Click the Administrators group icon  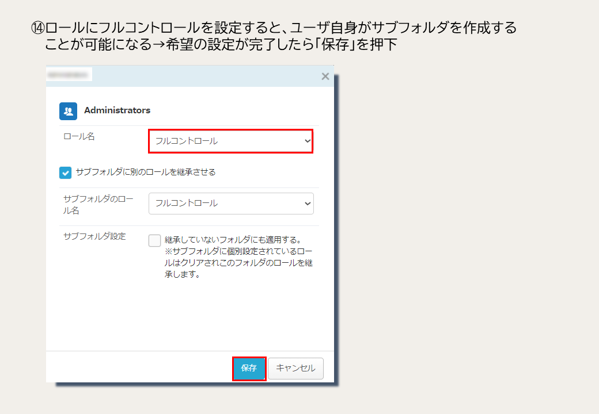[68, 111]
